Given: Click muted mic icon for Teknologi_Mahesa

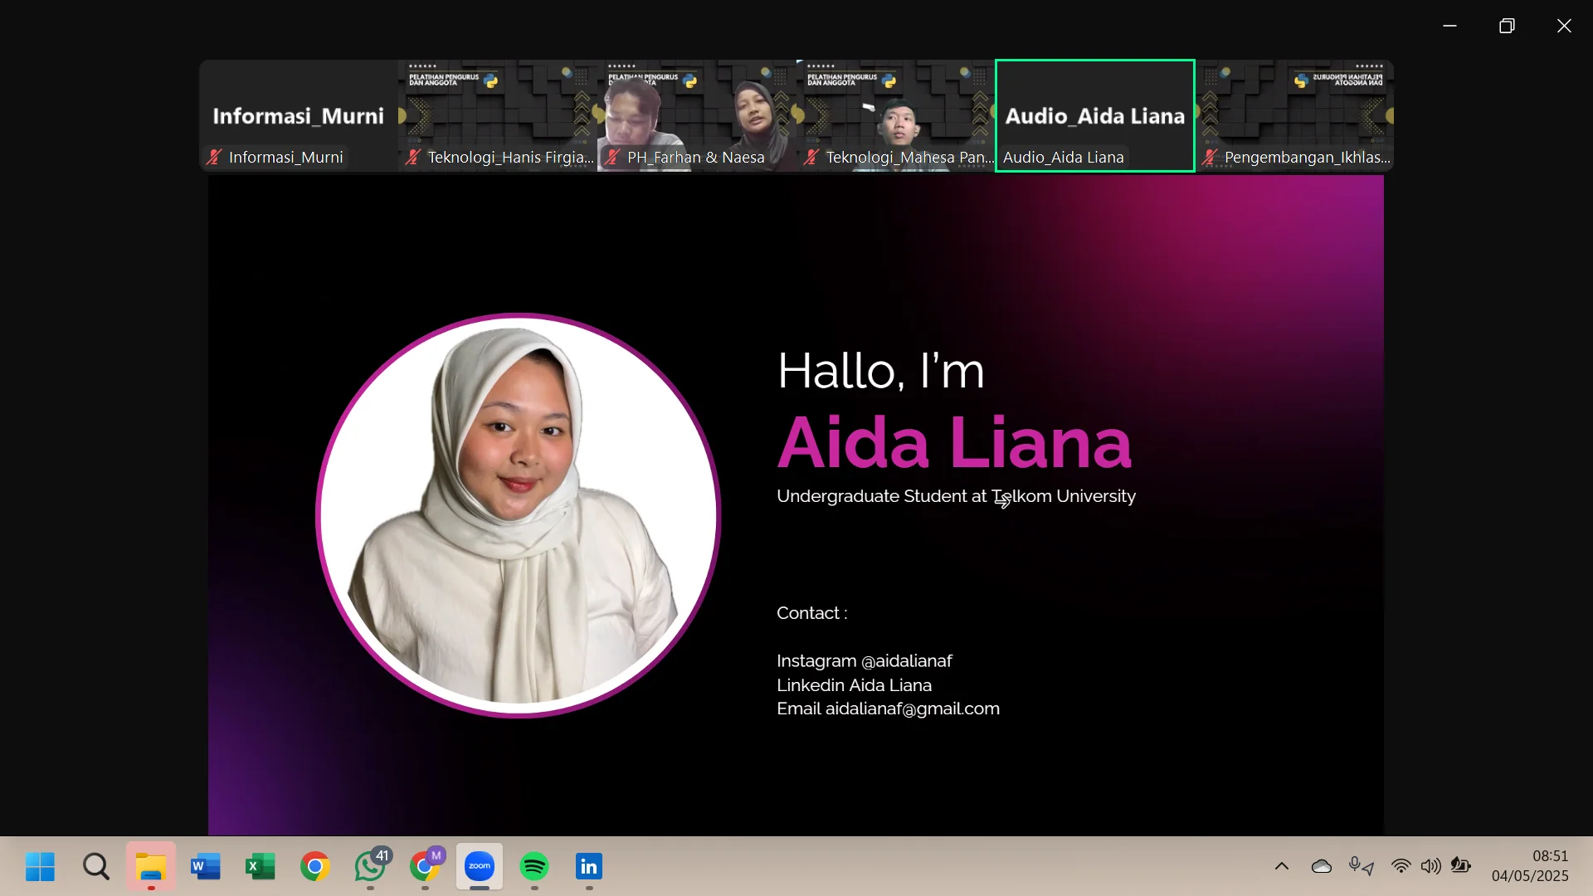Looking at the screenshot, I should 811,157.
